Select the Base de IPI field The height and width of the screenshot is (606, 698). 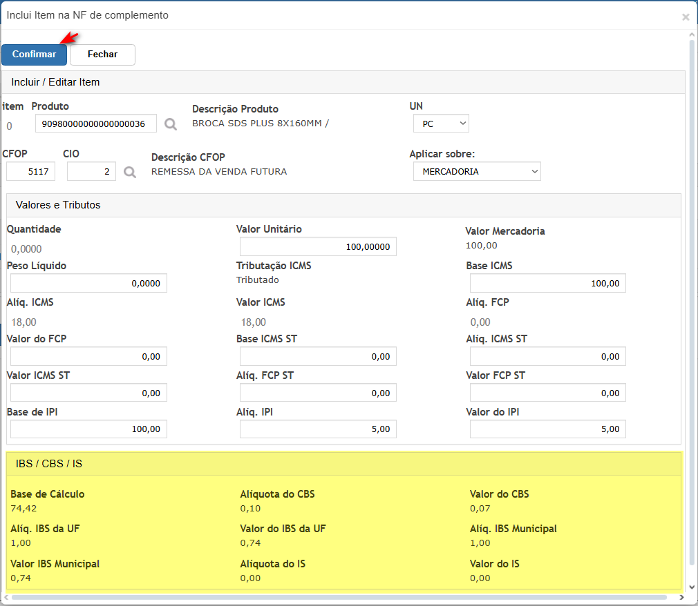pyautogui.click(x=88, y=429)
